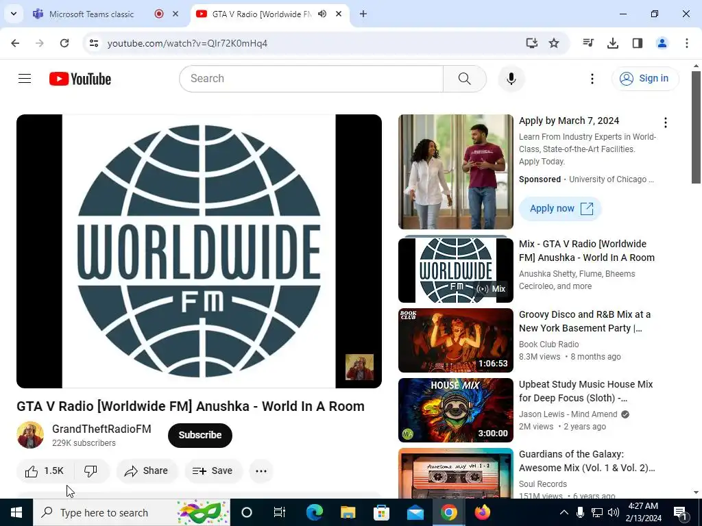The image size is (702, 526).
Task: Click Apply now on the ad
Action: (560, 208)
